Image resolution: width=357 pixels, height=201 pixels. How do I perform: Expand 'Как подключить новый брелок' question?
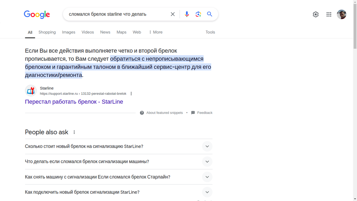pos(119,192)
